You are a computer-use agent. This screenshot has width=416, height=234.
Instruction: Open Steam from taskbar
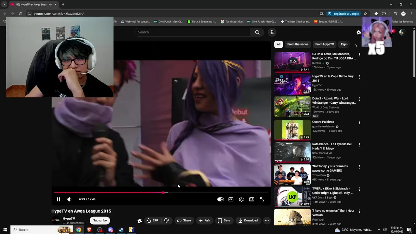point(121,230)
